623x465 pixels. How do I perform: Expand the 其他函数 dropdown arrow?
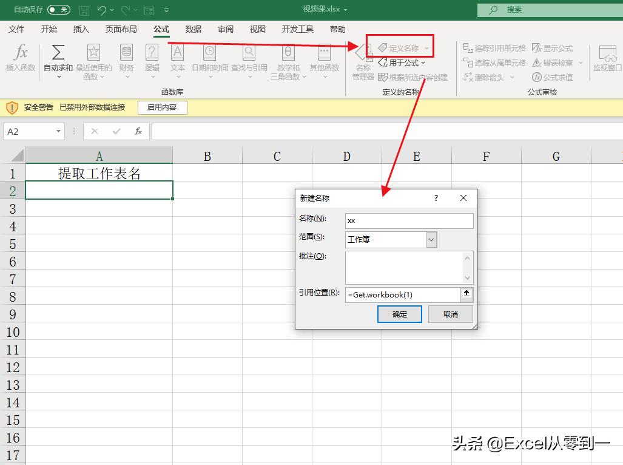[x=326, y=77]
